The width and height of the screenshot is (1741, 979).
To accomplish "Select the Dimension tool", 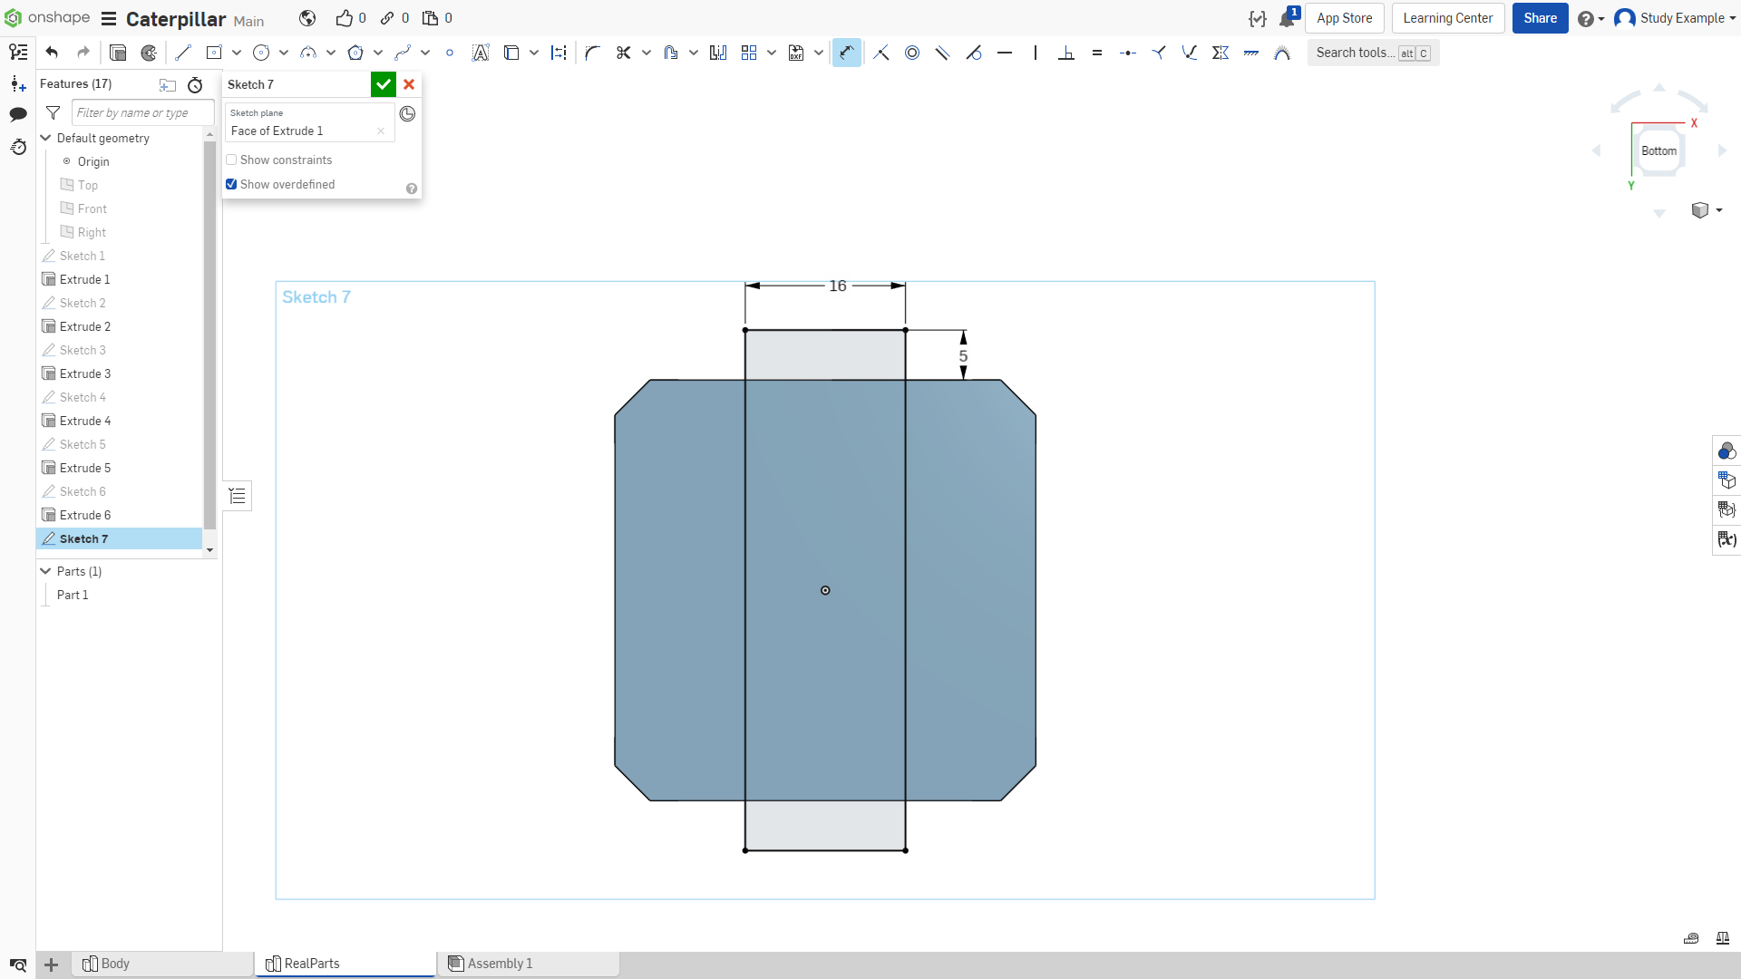I will [846, 53].
